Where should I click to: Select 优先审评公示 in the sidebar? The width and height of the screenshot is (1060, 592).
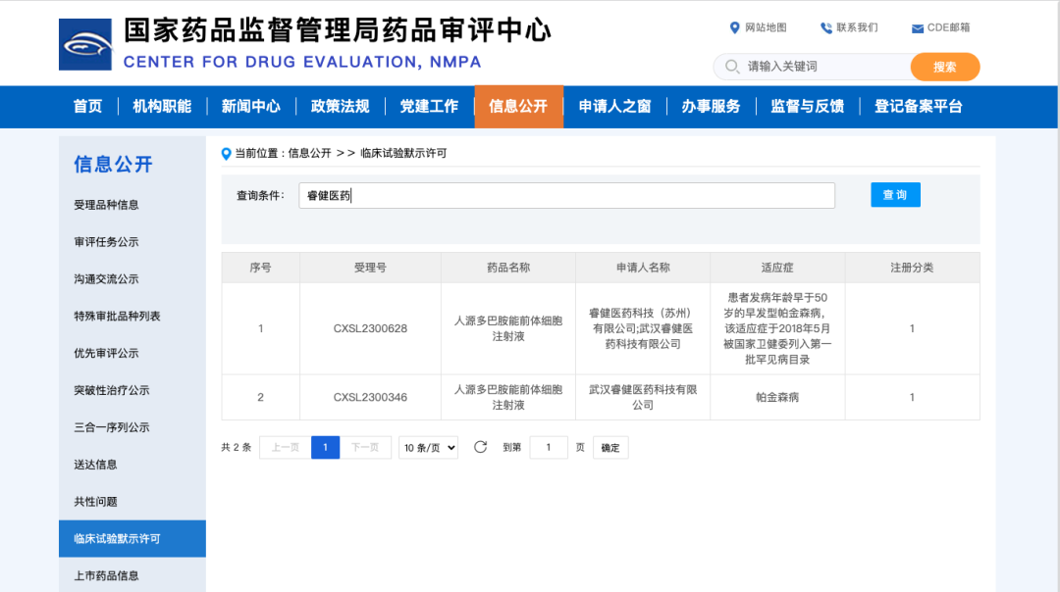pos(106,353)
